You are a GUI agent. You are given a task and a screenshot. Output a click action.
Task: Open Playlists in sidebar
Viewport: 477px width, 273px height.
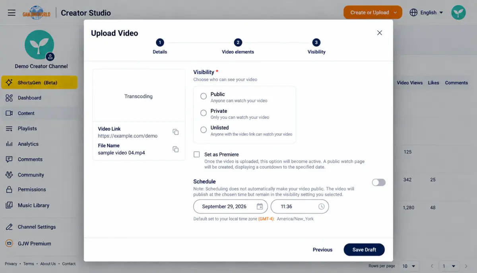[x=39, y=129]
